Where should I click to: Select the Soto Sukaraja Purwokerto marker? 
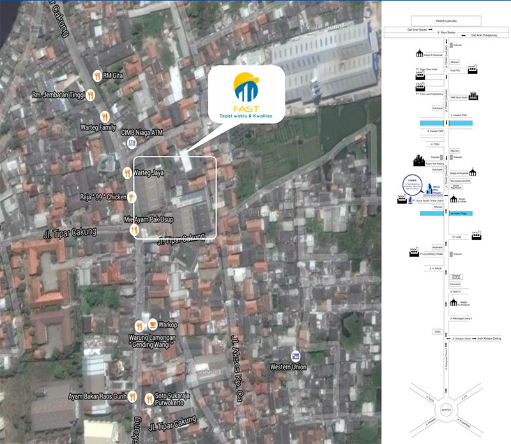click(x=149, y=399)
